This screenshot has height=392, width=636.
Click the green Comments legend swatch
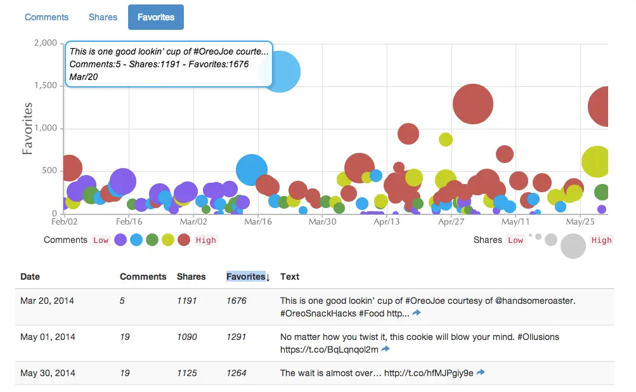[x=152, y=240]
